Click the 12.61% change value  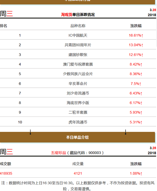[136, 55]
